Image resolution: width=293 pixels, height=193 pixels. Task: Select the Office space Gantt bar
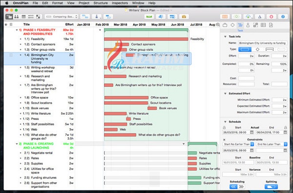(x=126, y=97)
